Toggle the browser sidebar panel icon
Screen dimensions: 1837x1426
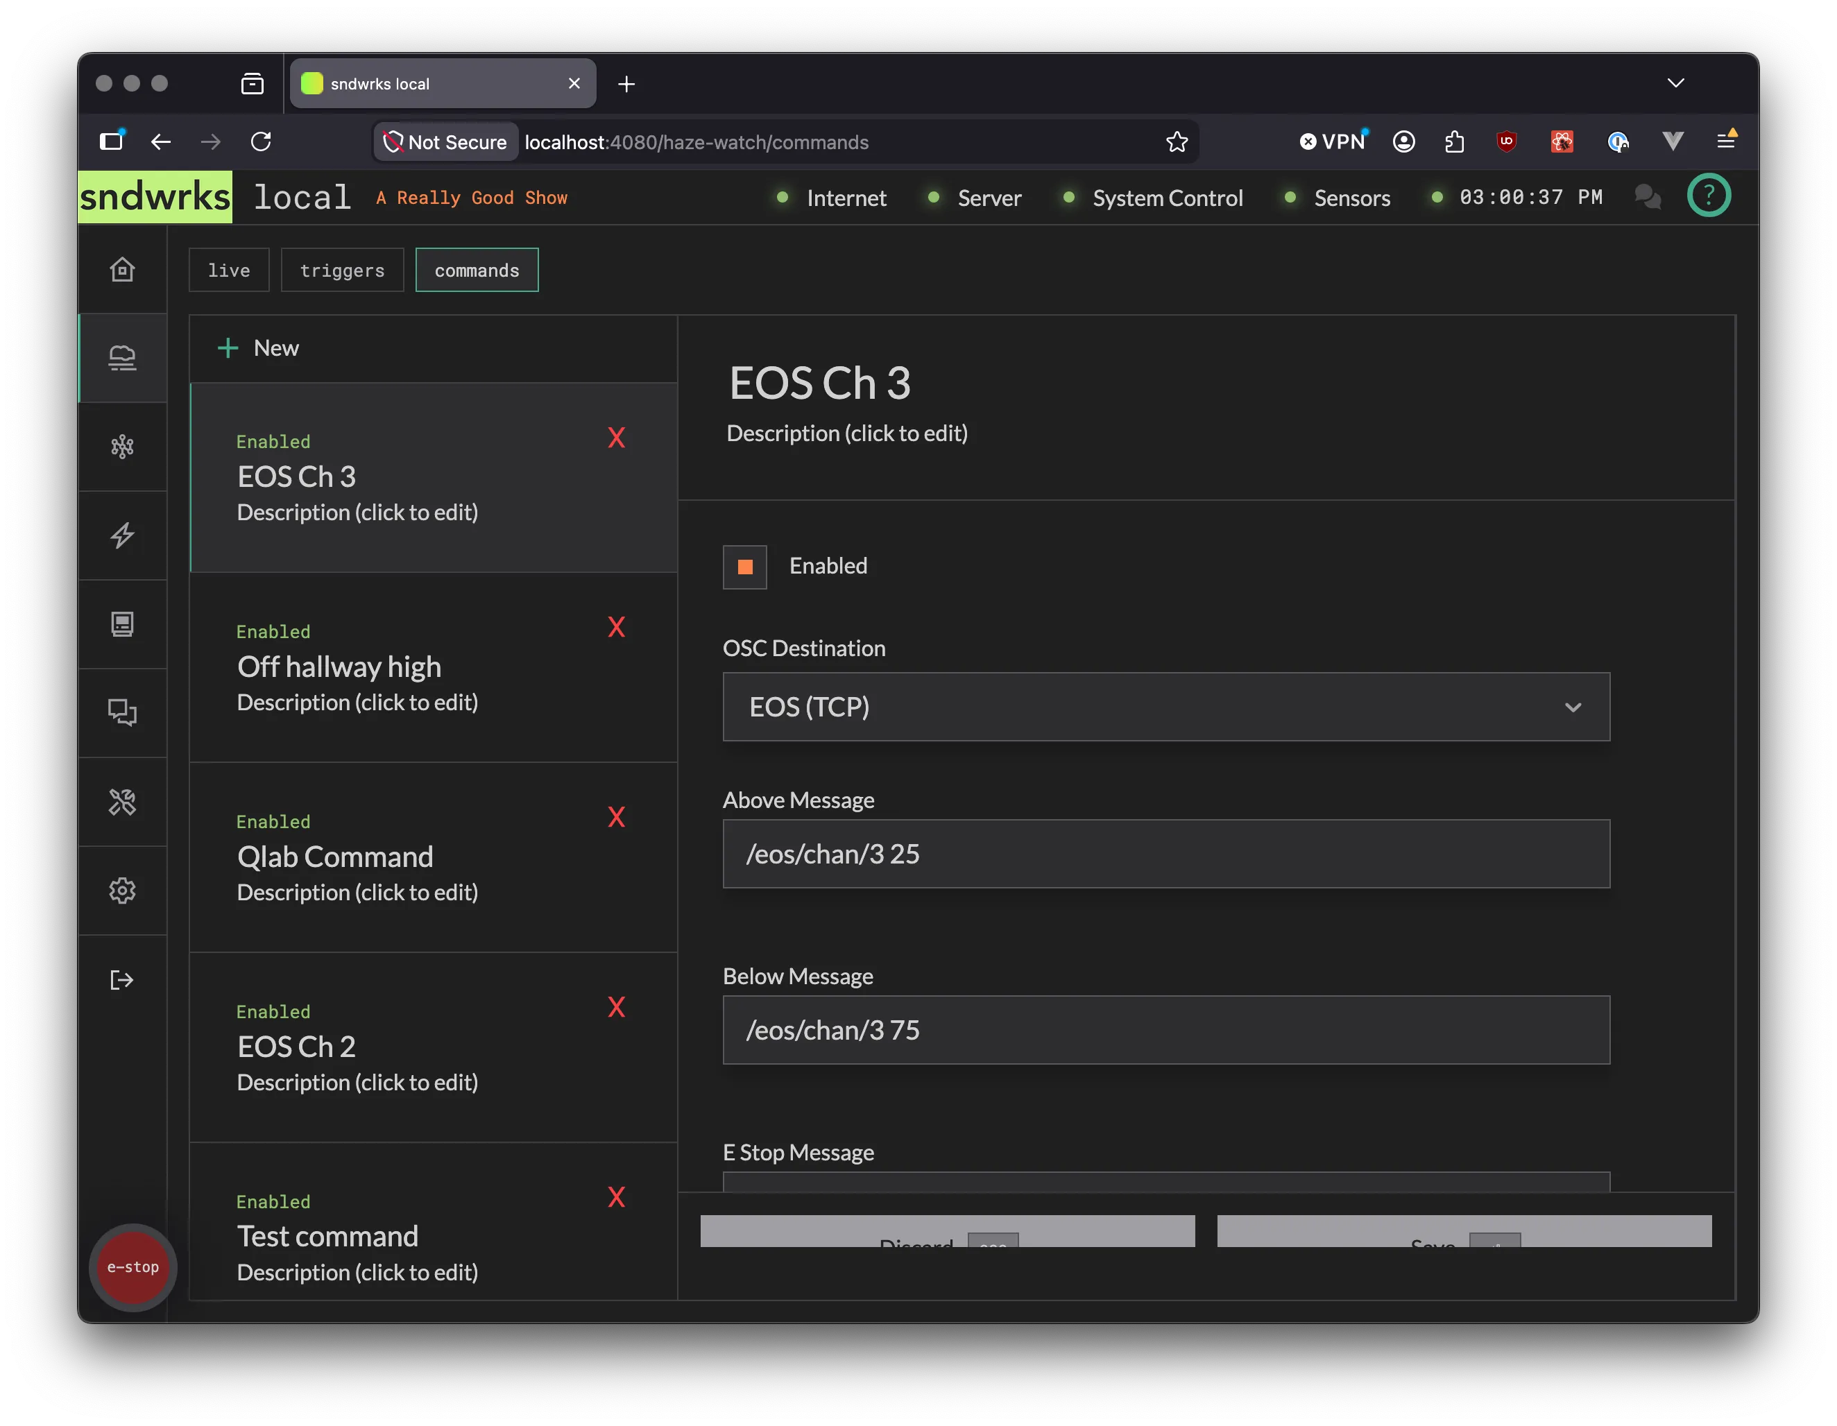[x=111, y=141]
